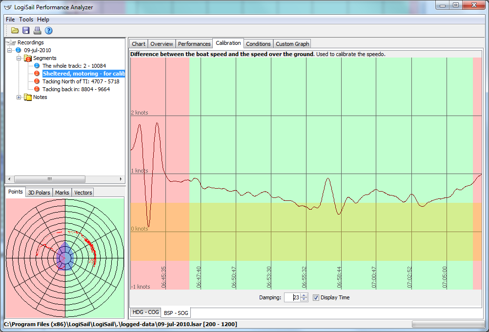Open the Tools menu
Screen dimensions: 489x332
click(x=26, y=20)
